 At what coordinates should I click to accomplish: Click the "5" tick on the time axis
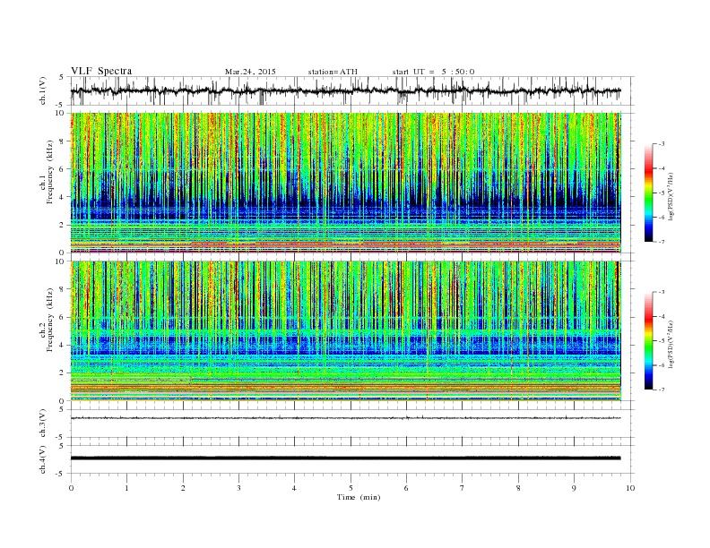[351, 488]
